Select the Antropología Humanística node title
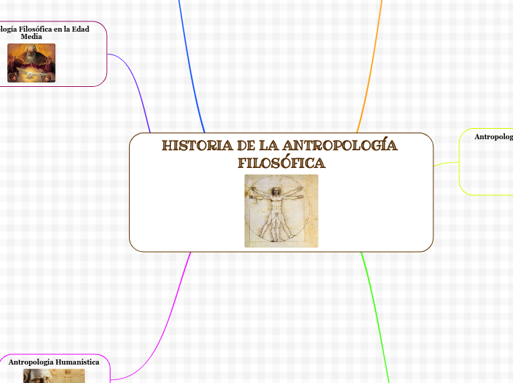The image size is (513, 383). coord(54,362)
